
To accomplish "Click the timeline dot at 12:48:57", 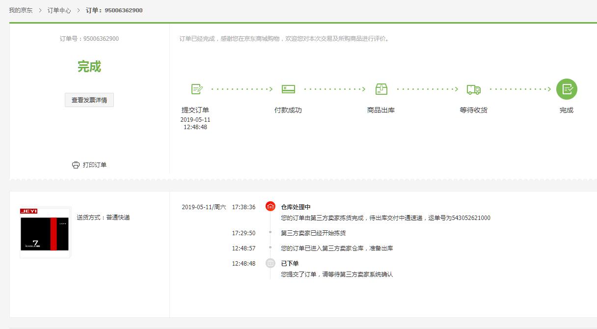I will [x=270, y=247].
